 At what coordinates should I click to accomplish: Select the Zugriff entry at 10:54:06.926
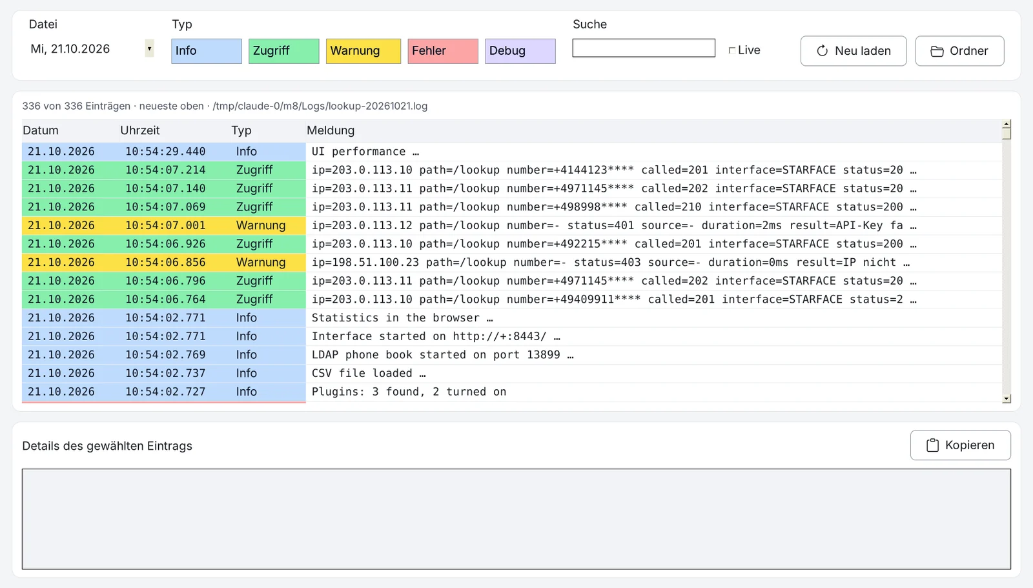(x=511, y=244)
